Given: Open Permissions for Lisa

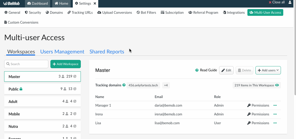Looking at the screenshot, I should [x=258, y=123].
